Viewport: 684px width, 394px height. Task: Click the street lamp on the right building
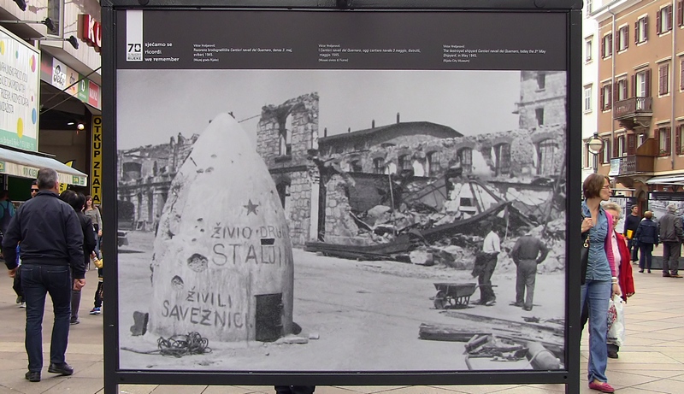pyautogui.click(x=594, y=144)
